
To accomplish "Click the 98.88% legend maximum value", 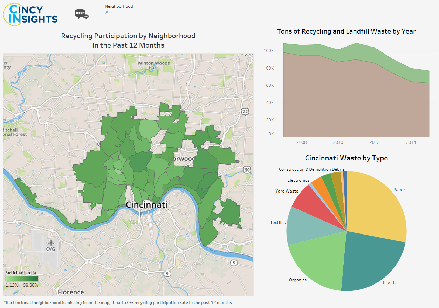I will pos(31,285).
